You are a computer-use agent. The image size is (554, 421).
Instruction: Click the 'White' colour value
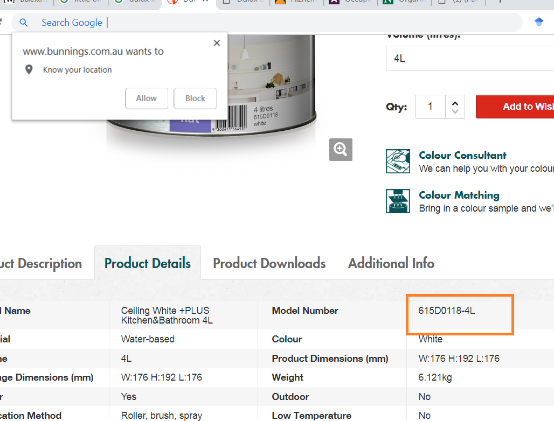(431, 339)
